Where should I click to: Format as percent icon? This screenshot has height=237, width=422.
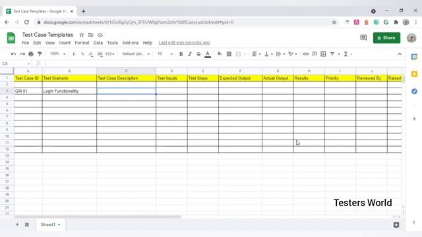82,54
